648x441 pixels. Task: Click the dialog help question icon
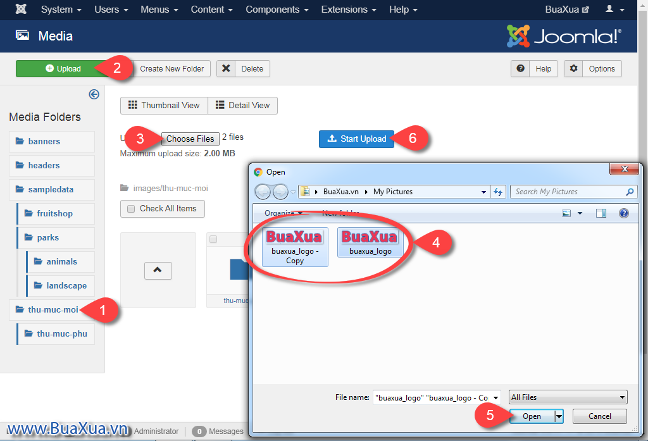624,213
